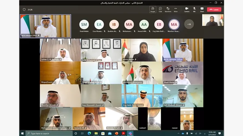The width and height of the screenshot is (243, 136).
Task: Open File Explorer from the taskbar
Action: click(96, 133)
